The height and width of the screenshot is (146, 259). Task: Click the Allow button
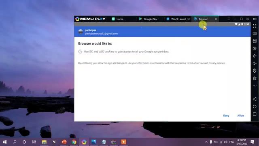241,116
